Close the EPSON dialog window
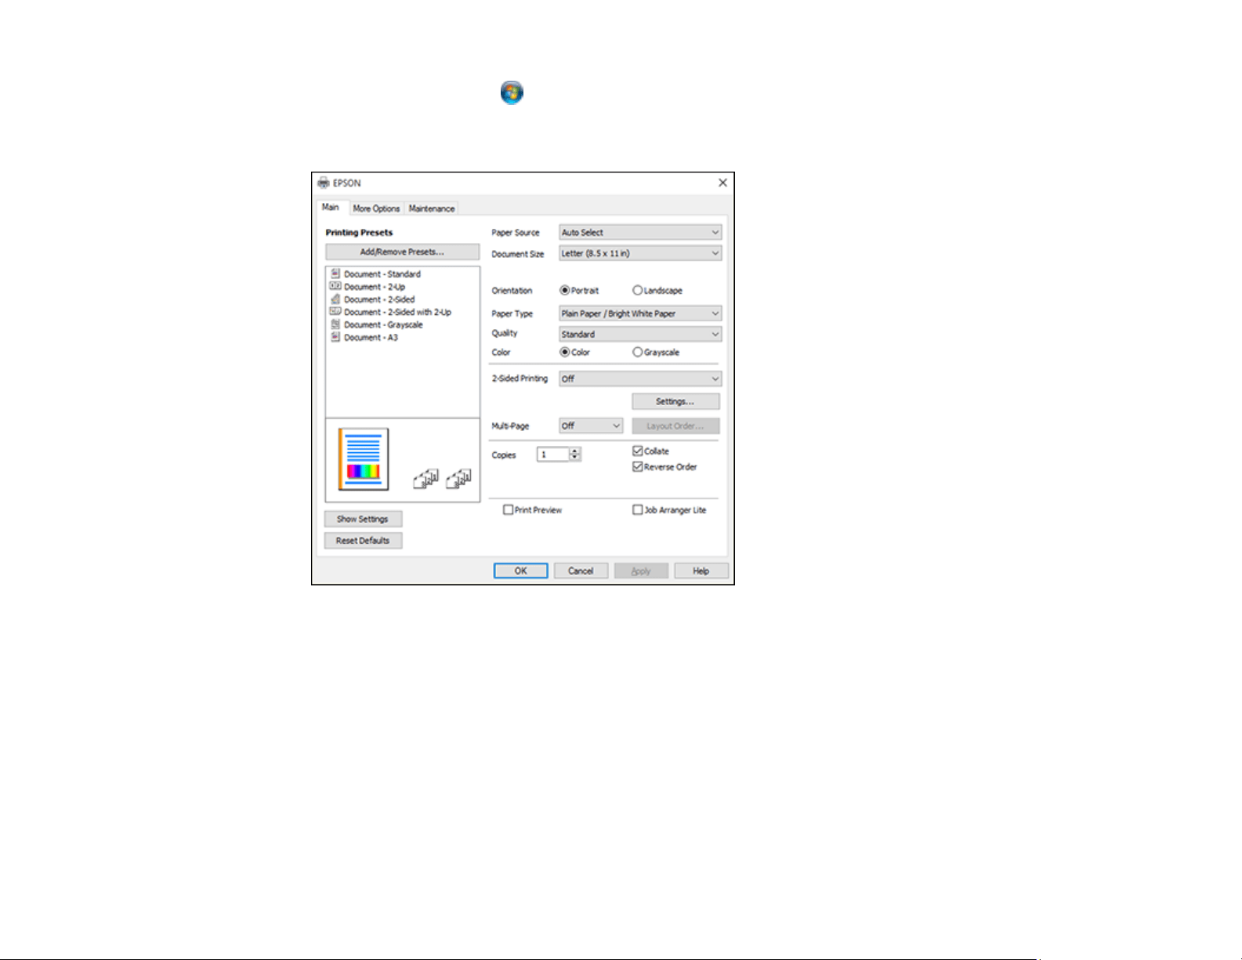Viewport: 1242px width, 960px height. pyautogui.click(x=722, y=183)
